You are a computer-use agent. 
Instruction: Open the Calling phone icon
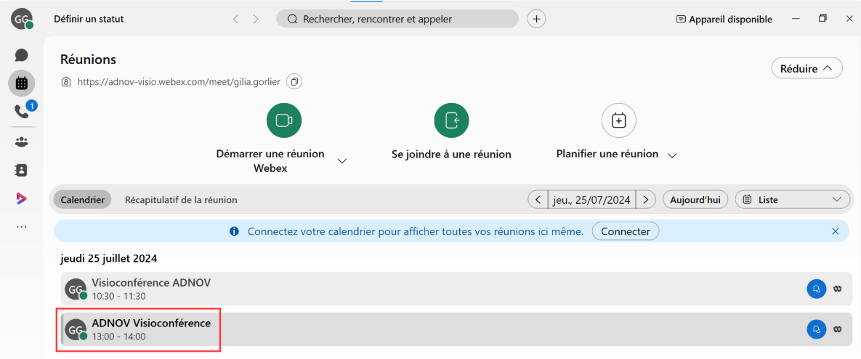click(x=21, y=112)
